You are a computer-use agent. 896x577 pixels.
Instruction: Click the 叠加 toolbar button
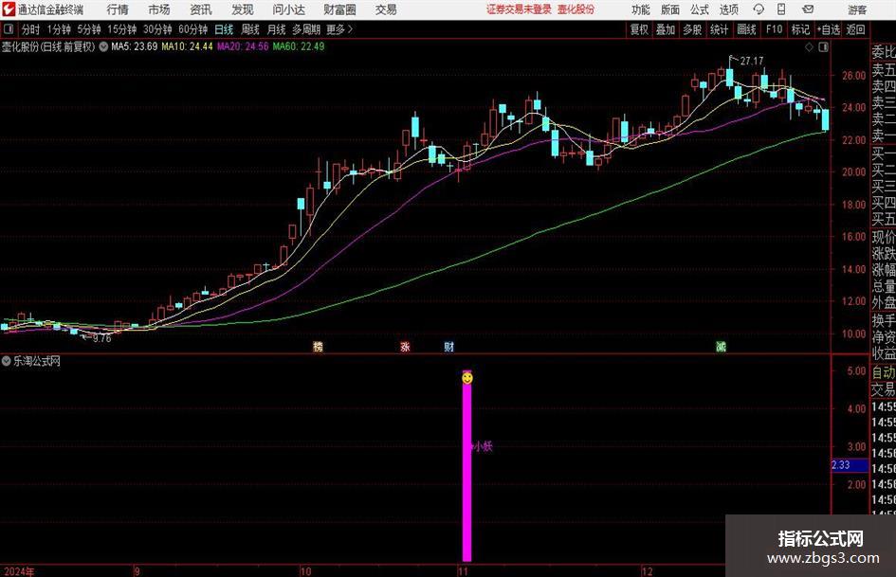tap(666, 29)
